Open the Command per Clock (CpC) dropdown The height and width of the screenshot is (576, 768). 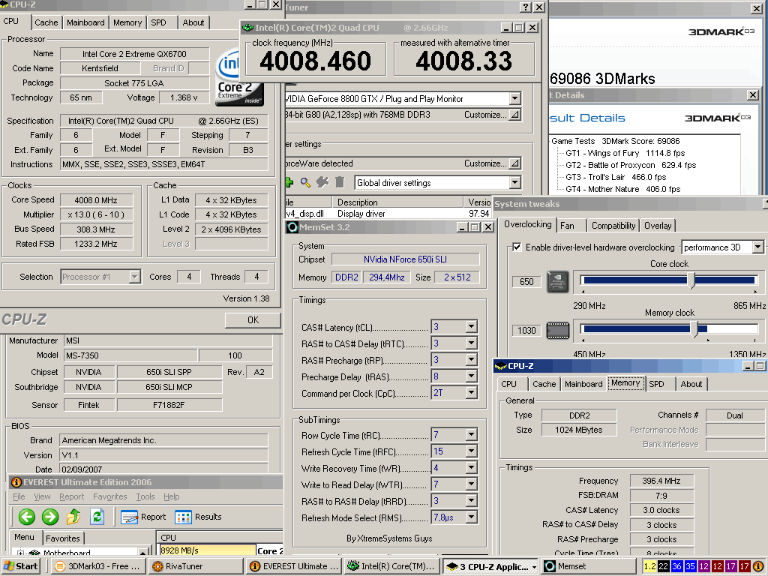[471, 393]
